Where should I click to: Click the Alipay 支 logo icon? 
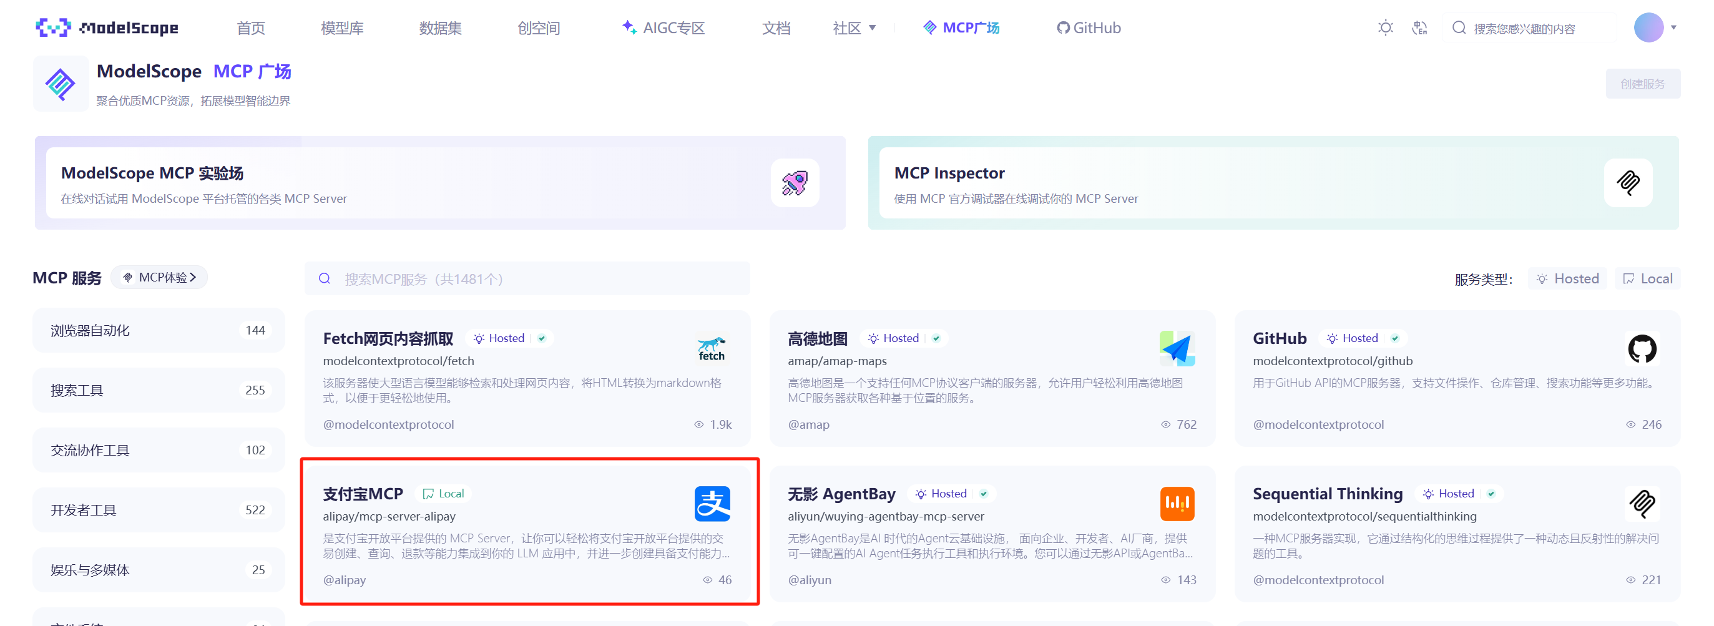[712, 504]
